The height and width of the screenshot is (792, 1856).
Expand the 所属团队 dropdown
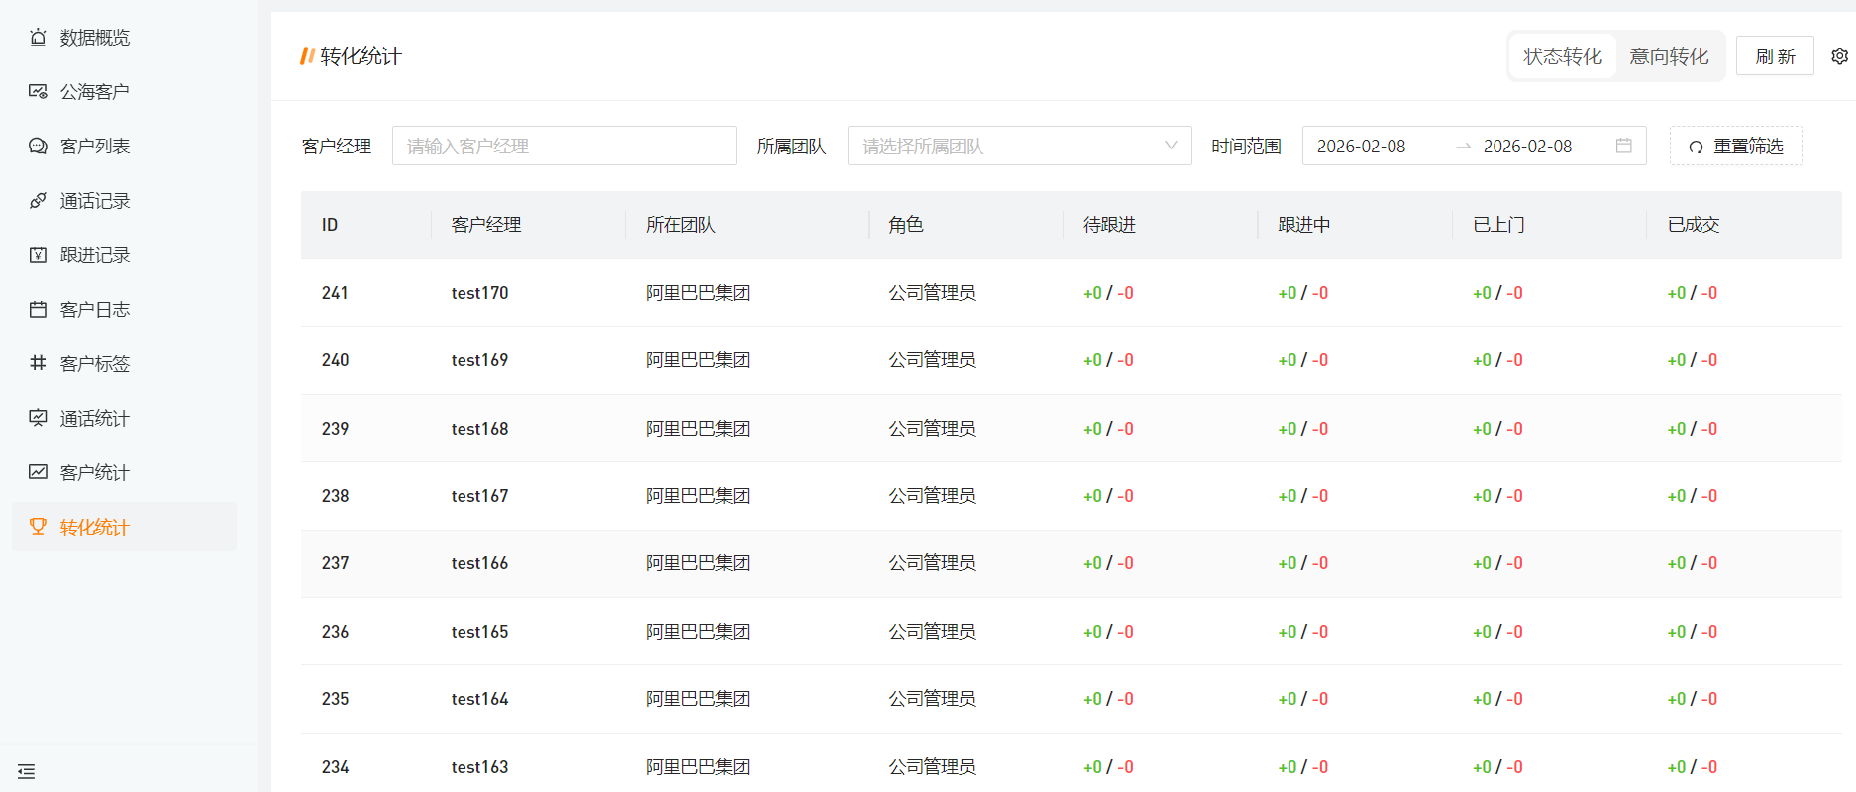pyautogui.click(x=1019, y=146)
